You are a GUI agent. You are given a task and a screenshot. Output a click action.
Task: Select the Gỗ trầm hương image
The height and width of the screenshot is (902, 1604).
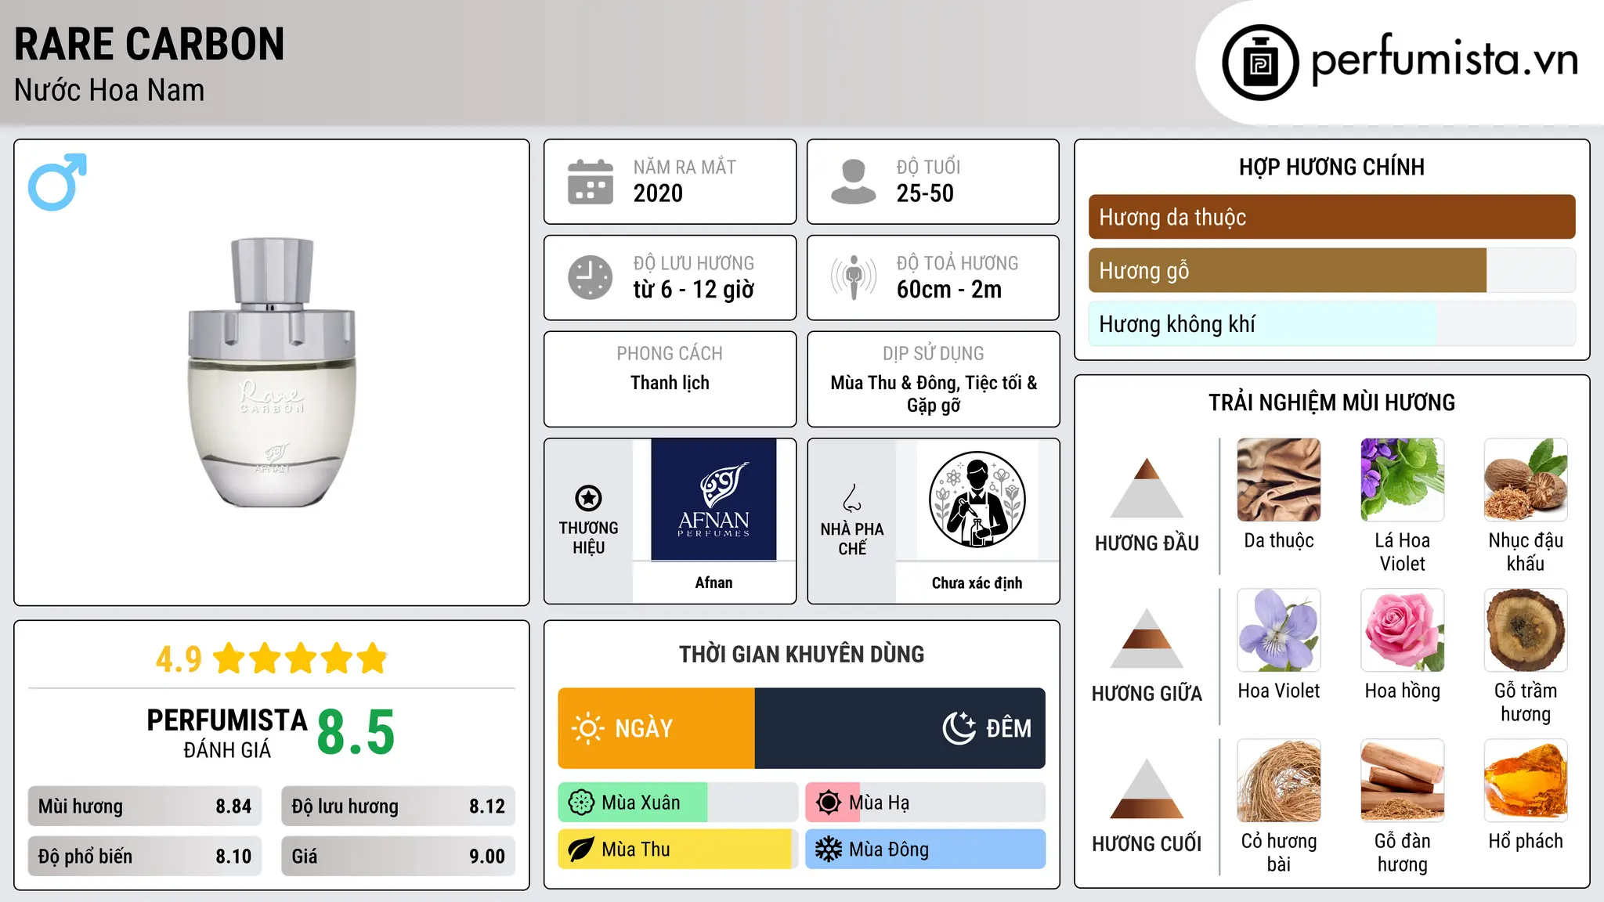tap(1526, 630)
